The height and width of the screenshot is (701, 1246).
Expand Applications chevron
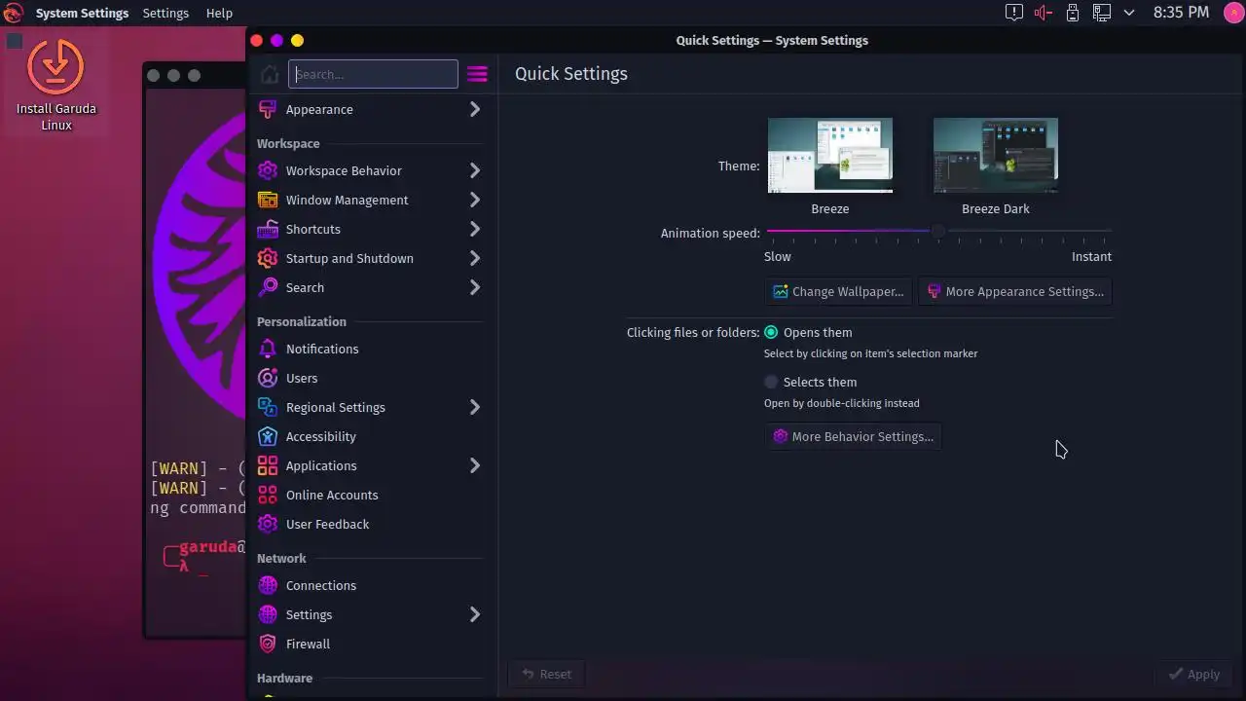pos(475,465)
